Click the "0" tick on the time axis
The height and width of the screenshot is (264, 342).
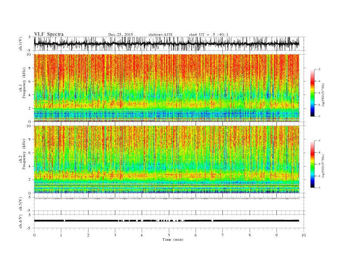tap(34, 235)
